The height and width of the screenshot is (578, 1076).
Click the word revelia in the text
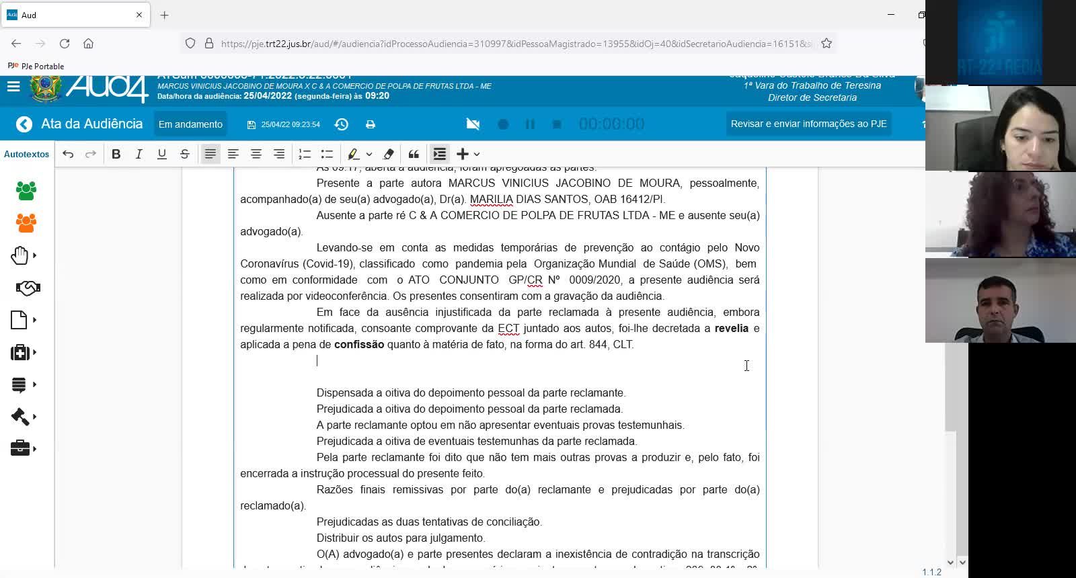(x=732, y=329)
